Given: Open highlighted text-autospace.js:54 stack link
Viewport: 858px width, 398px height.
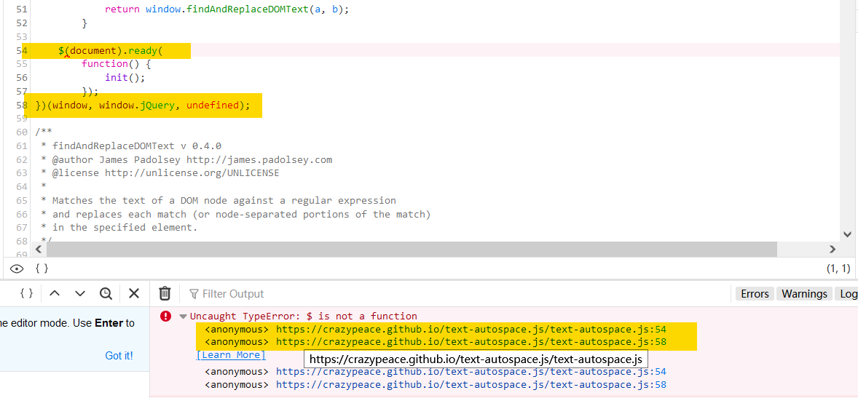Looking at the screenshot, I should (x=471, y=330).
